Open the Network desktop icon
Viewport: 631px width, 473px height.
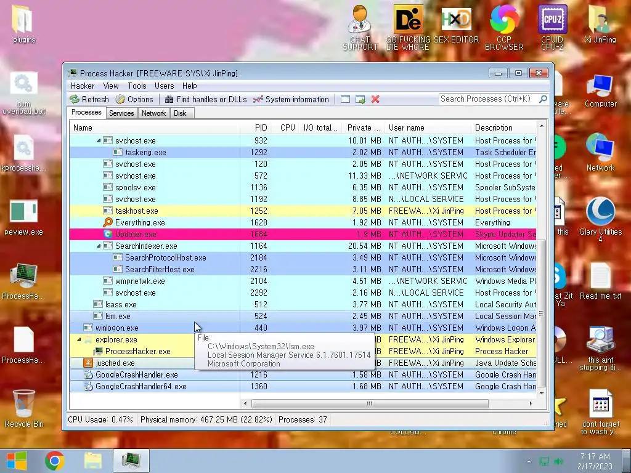600,153
